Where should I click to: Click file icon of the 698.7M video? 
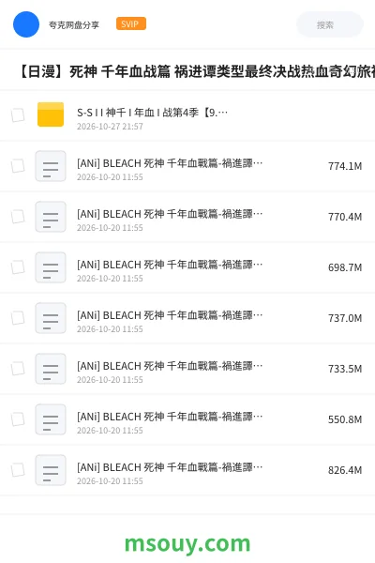pos(51,267)
